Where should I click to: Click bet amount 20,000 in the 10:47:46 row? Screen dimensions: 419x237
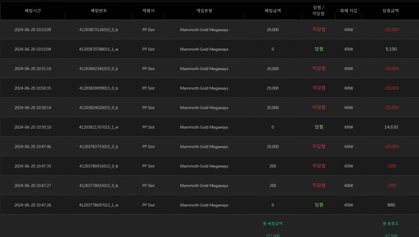click(x=272, y=146)
